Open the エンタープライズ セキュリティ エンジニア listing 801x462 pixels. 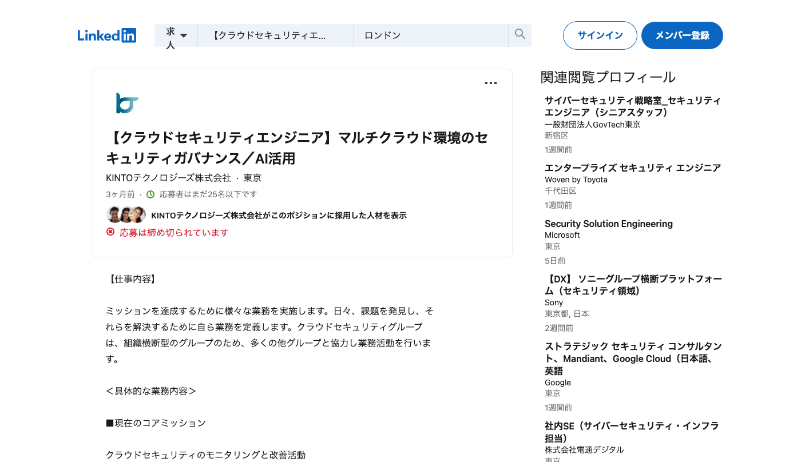633,168
